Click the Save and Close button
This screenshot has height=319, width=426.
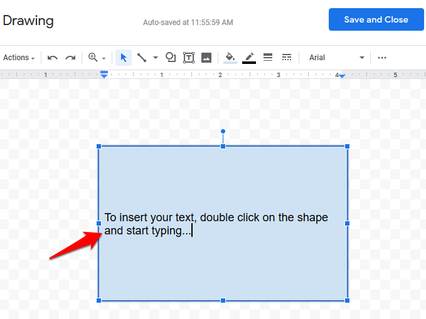[x=376, y=19]
